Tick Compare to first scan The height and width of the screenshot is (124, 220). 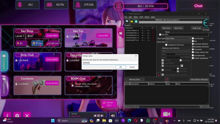click(x=166, y=45)
